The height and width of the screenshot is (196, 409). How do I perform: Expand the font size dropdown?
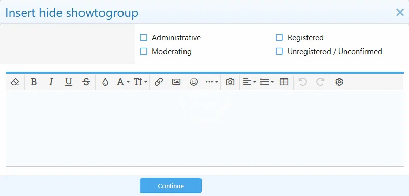pos(140,82)
